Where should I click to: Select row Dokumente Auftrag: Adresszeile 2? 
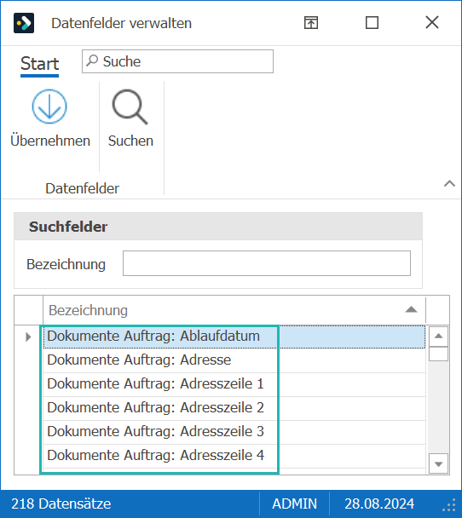click(x=234, y=408)
